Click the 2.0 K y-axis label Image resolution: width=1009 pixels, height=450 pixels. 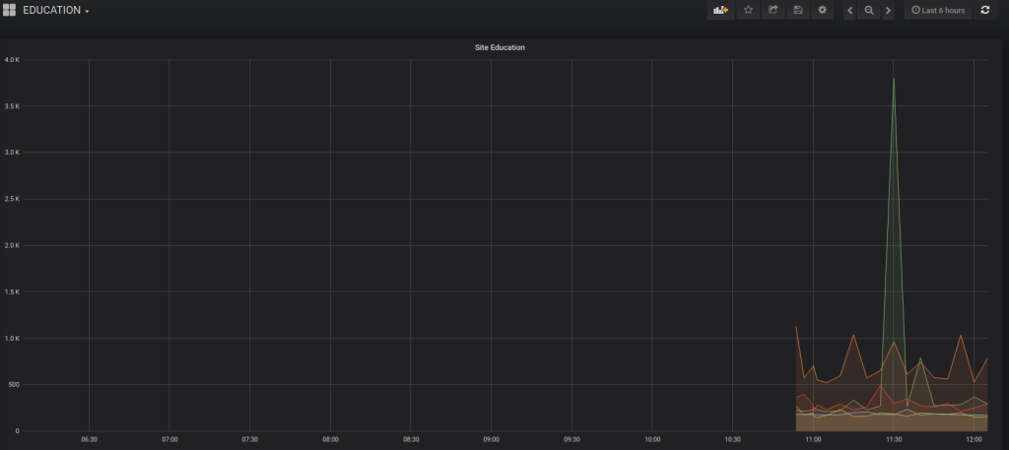pos(12,245)
